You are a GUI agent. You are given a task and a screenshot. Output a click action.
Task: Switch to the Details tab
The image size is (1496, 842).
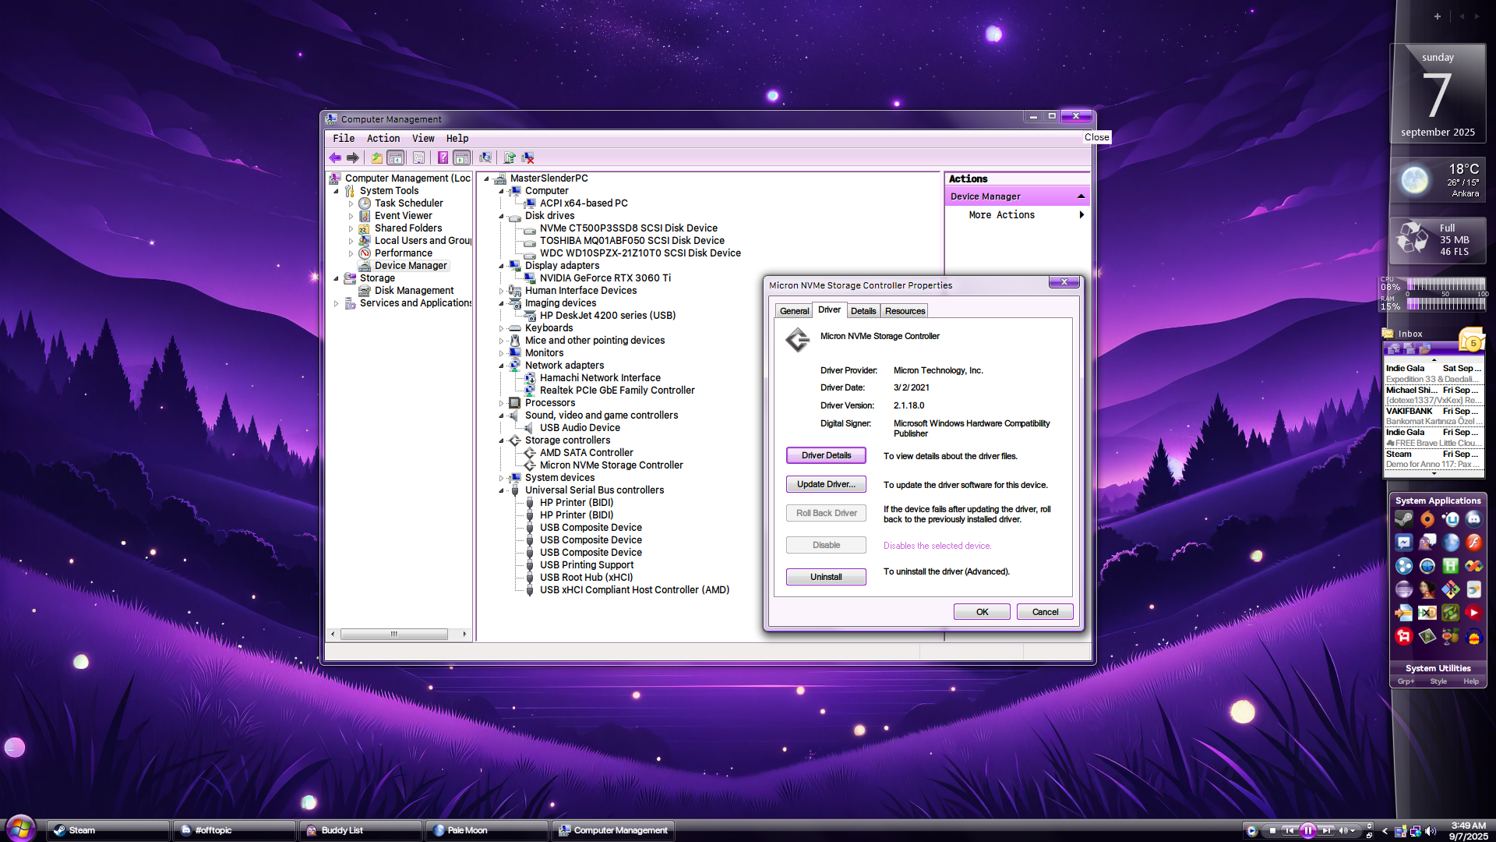tap(863, 311)
